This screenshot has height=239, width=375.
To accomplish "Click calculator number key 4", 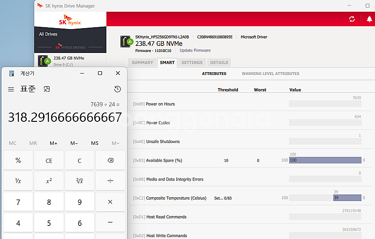I will (x=18, y=223).
